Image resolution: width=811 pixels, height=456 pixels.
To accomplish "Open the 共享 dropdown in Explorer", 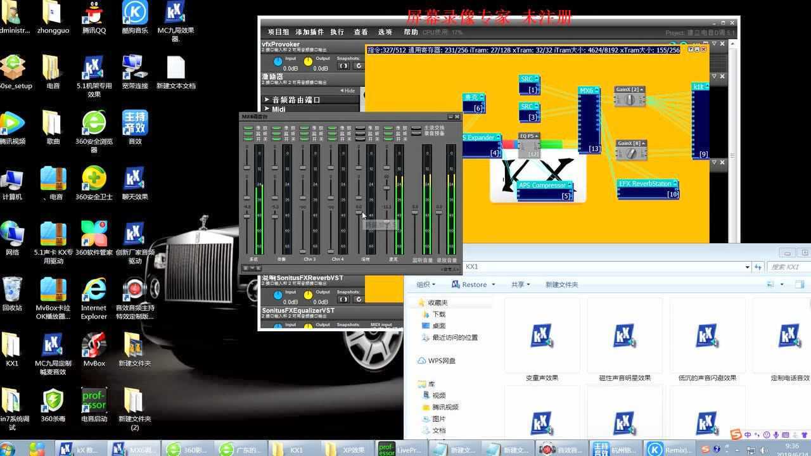I will (x=521, y=285).
